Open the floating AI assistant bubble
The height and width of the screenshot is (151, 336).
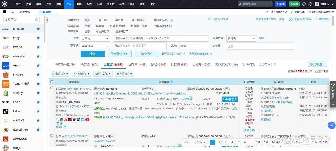332,125
